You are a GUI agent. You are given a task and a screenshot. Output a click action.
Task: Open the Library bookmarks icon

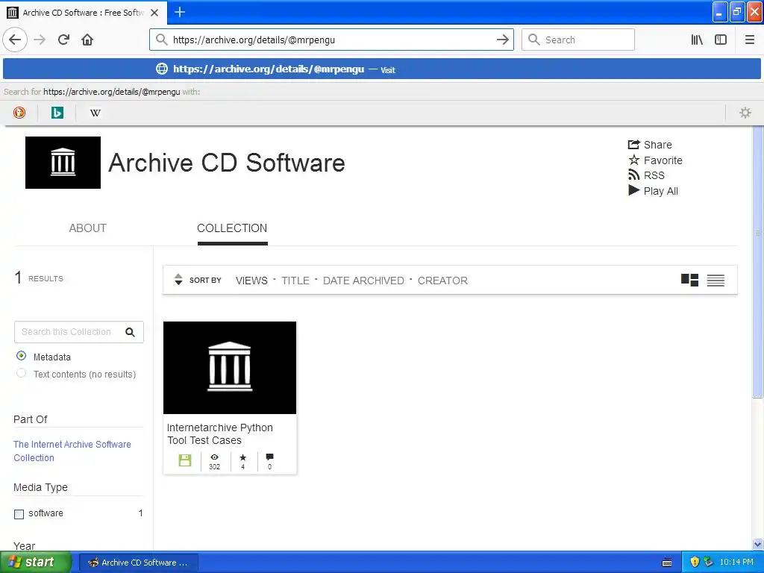[697, 40]
